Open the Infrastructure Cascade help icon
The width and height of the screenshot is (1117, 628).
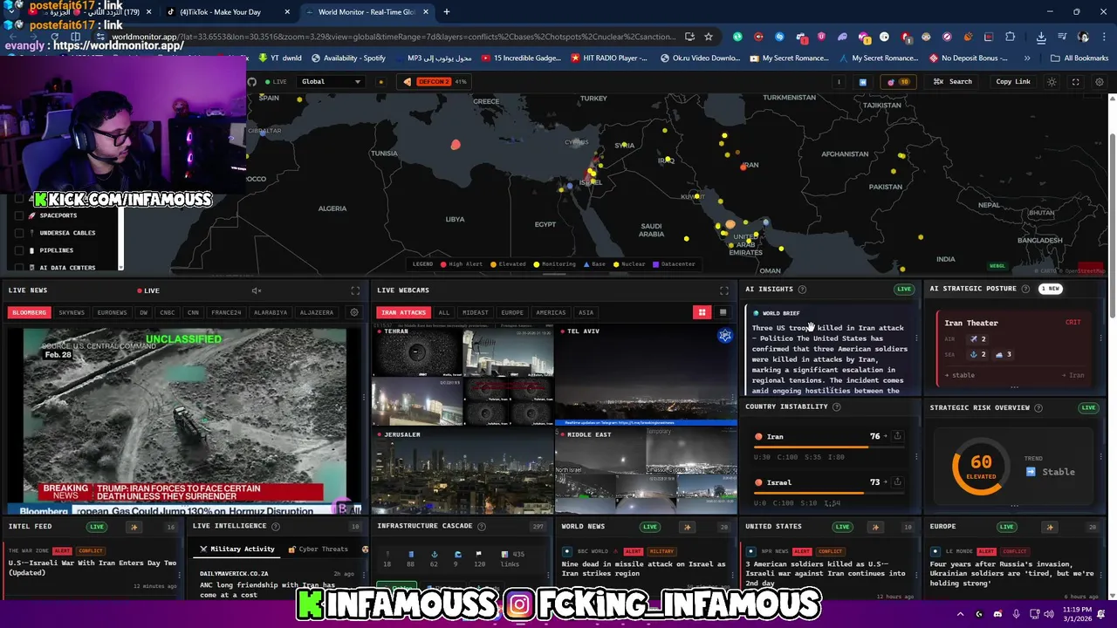coord(481,526)
